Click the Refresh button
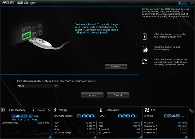This screenshot has width=195, height=139. [x=116, y=66]
